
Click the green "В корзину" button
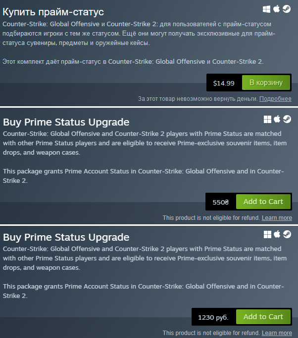266,83
